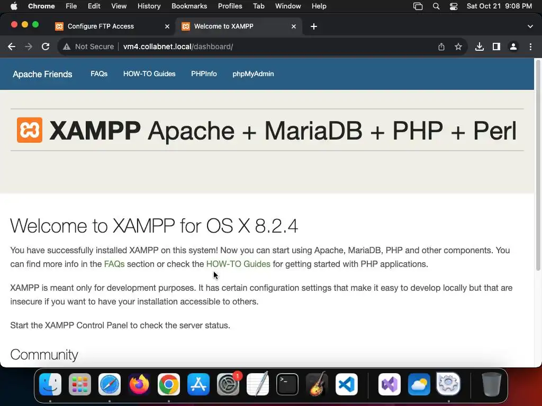Open HOW-TO Guides in navigation bar
The width and height of the screenshot is (542, 406).
click(149, 74)
